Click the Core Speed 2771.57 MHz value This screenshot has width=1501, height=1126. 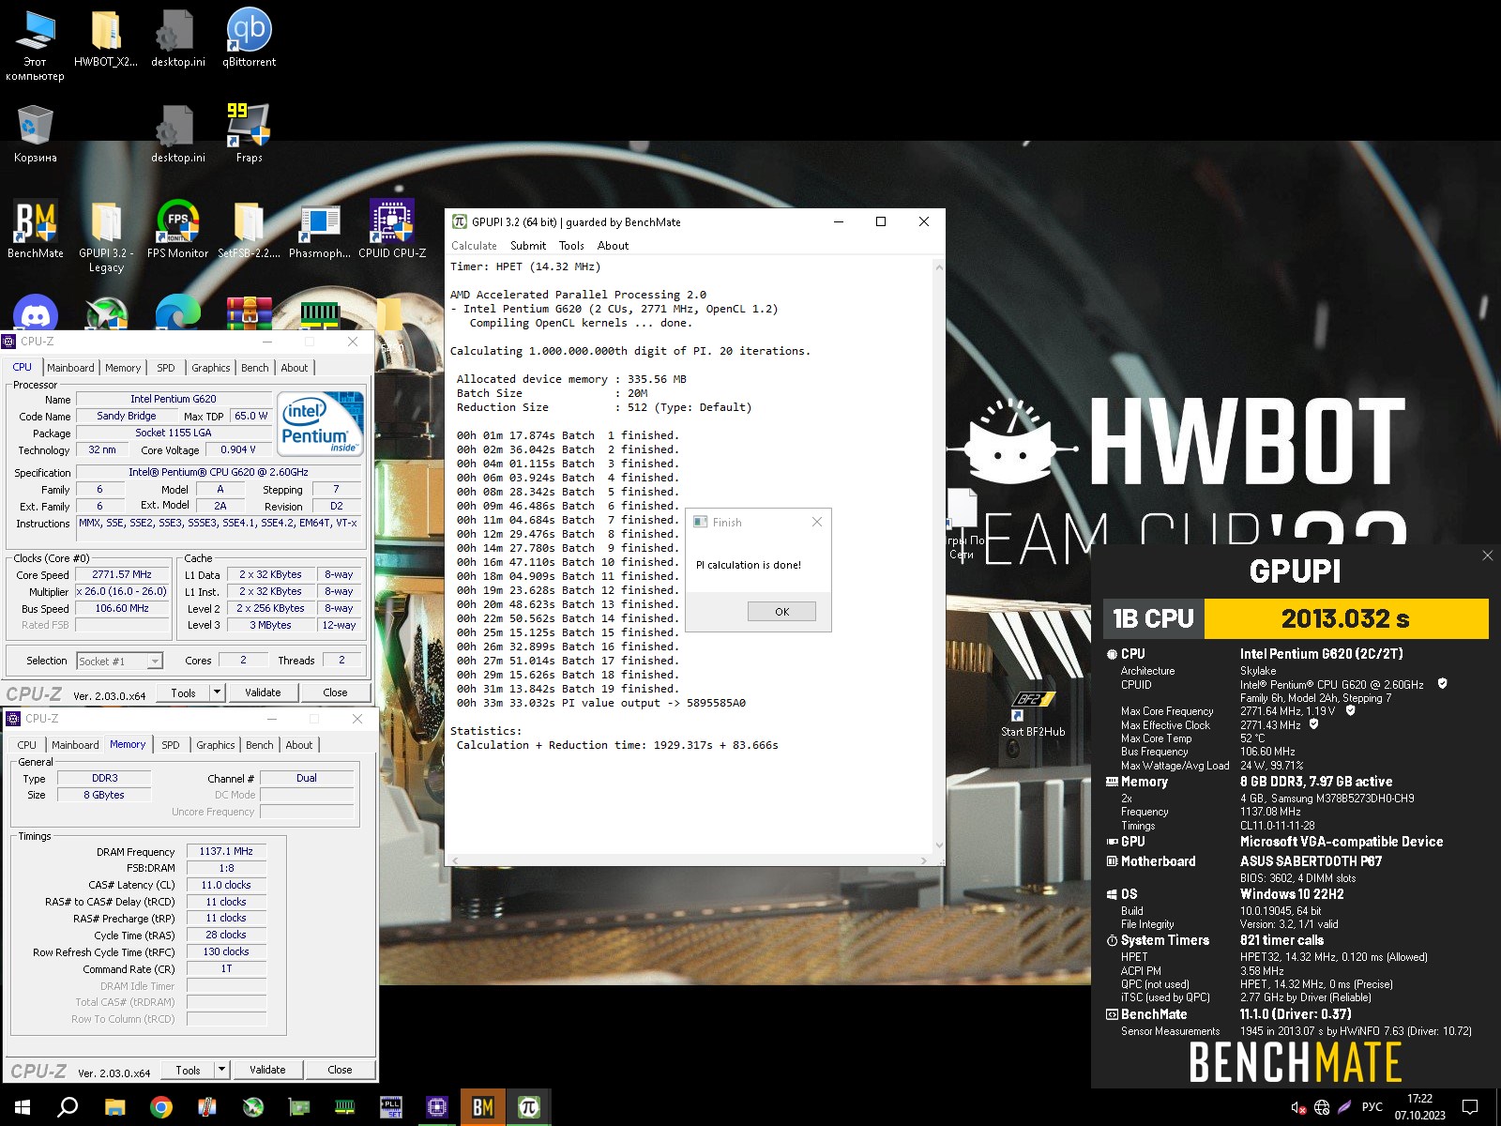pyautogui.click(x=122, y=574)
